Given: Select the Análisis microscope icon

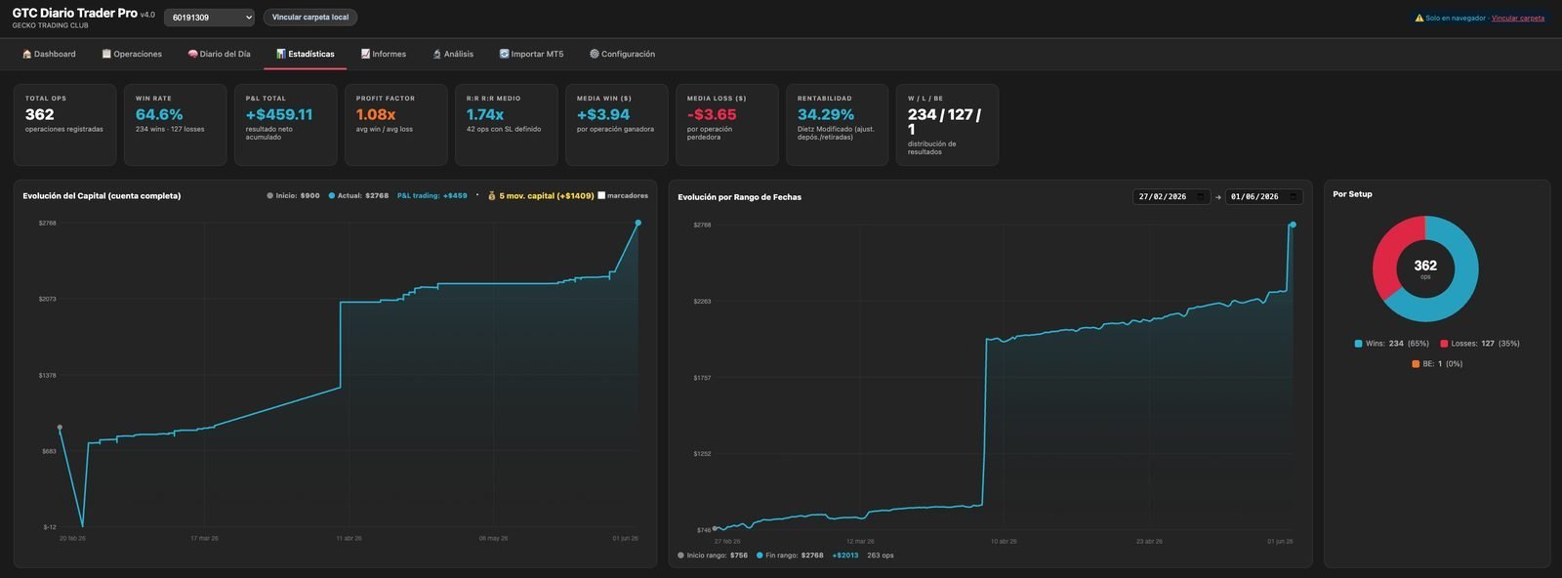Looking at the screenshot, I should coord(437,54).
